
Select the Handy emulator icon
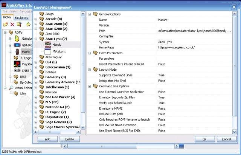tap(48, 45)
